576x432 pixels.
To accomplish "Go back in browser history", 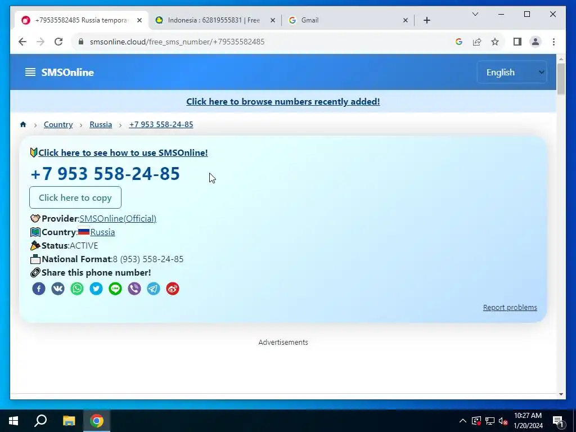I will tap(22, 42).
